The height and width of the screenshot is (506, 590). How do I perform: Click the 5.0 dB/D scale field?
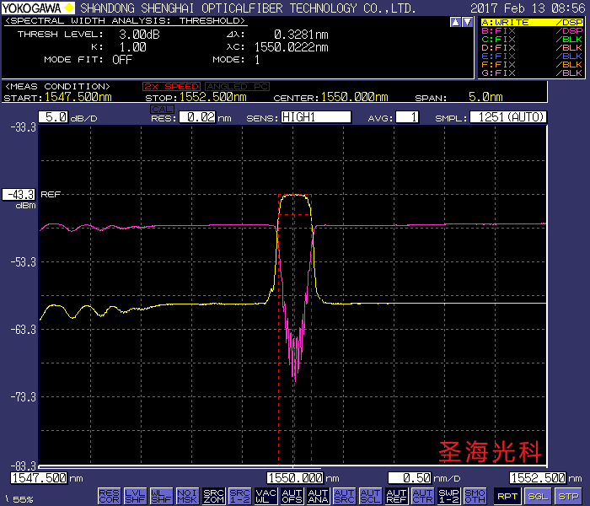click(53, 117)
